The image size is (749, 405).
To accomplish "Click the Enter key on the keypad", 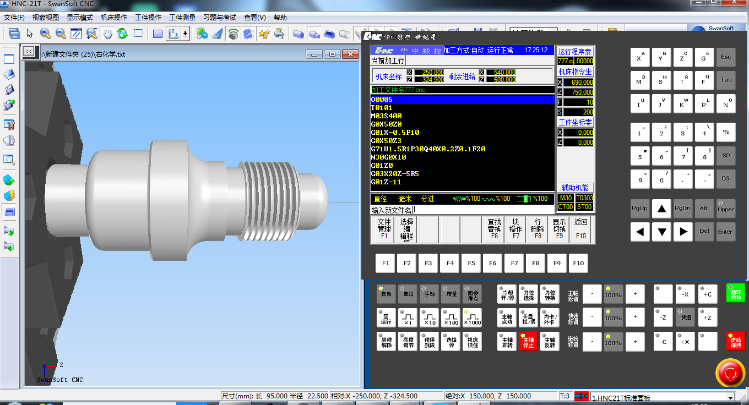I will 726,231.
